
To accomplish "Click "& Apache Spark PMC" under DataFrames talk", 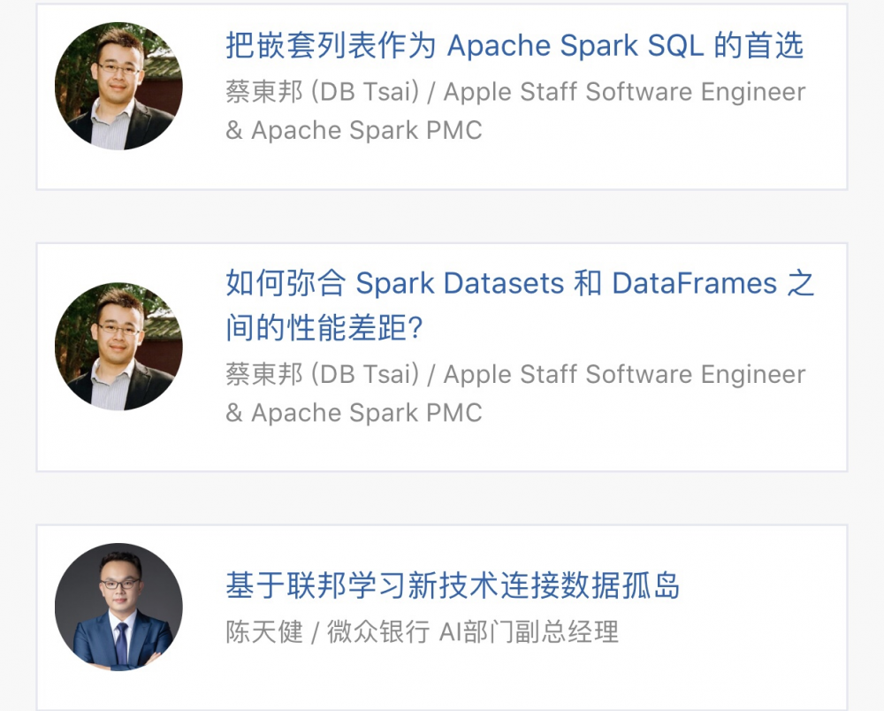I will tap(354, 412).
